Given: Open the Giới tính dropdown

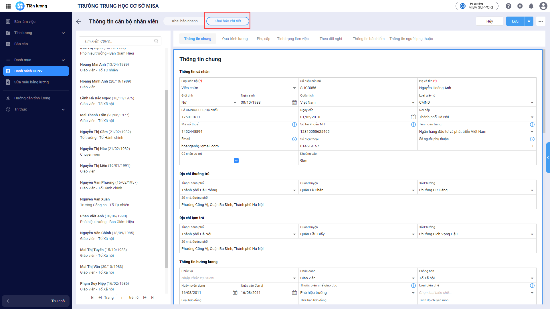Looking at the screenshot, I should (235, 103).
